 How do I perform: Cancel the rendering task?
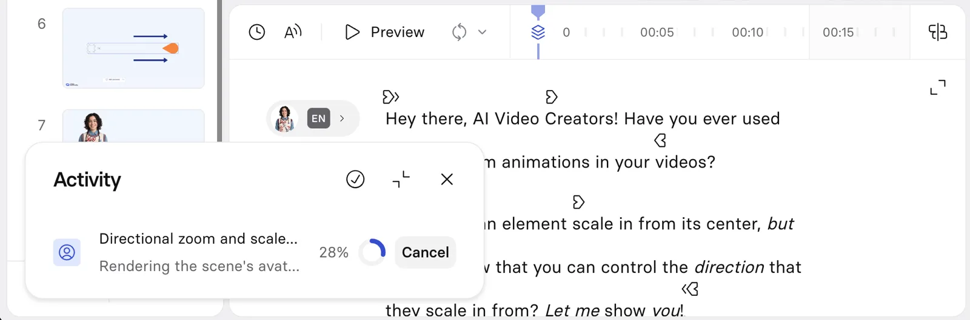425,252
